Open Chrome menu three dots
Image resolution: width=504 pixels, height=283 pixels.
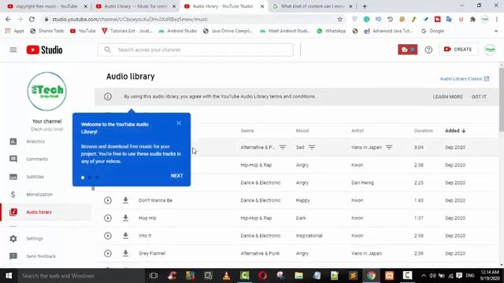pyautogui.click(x=497, y=19)
